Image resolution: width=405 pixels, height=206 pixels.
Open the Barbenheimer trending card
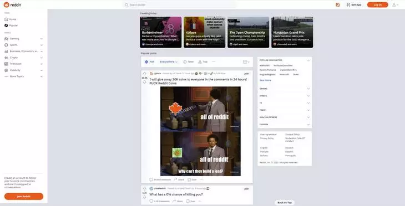click(x=161, y=32)
